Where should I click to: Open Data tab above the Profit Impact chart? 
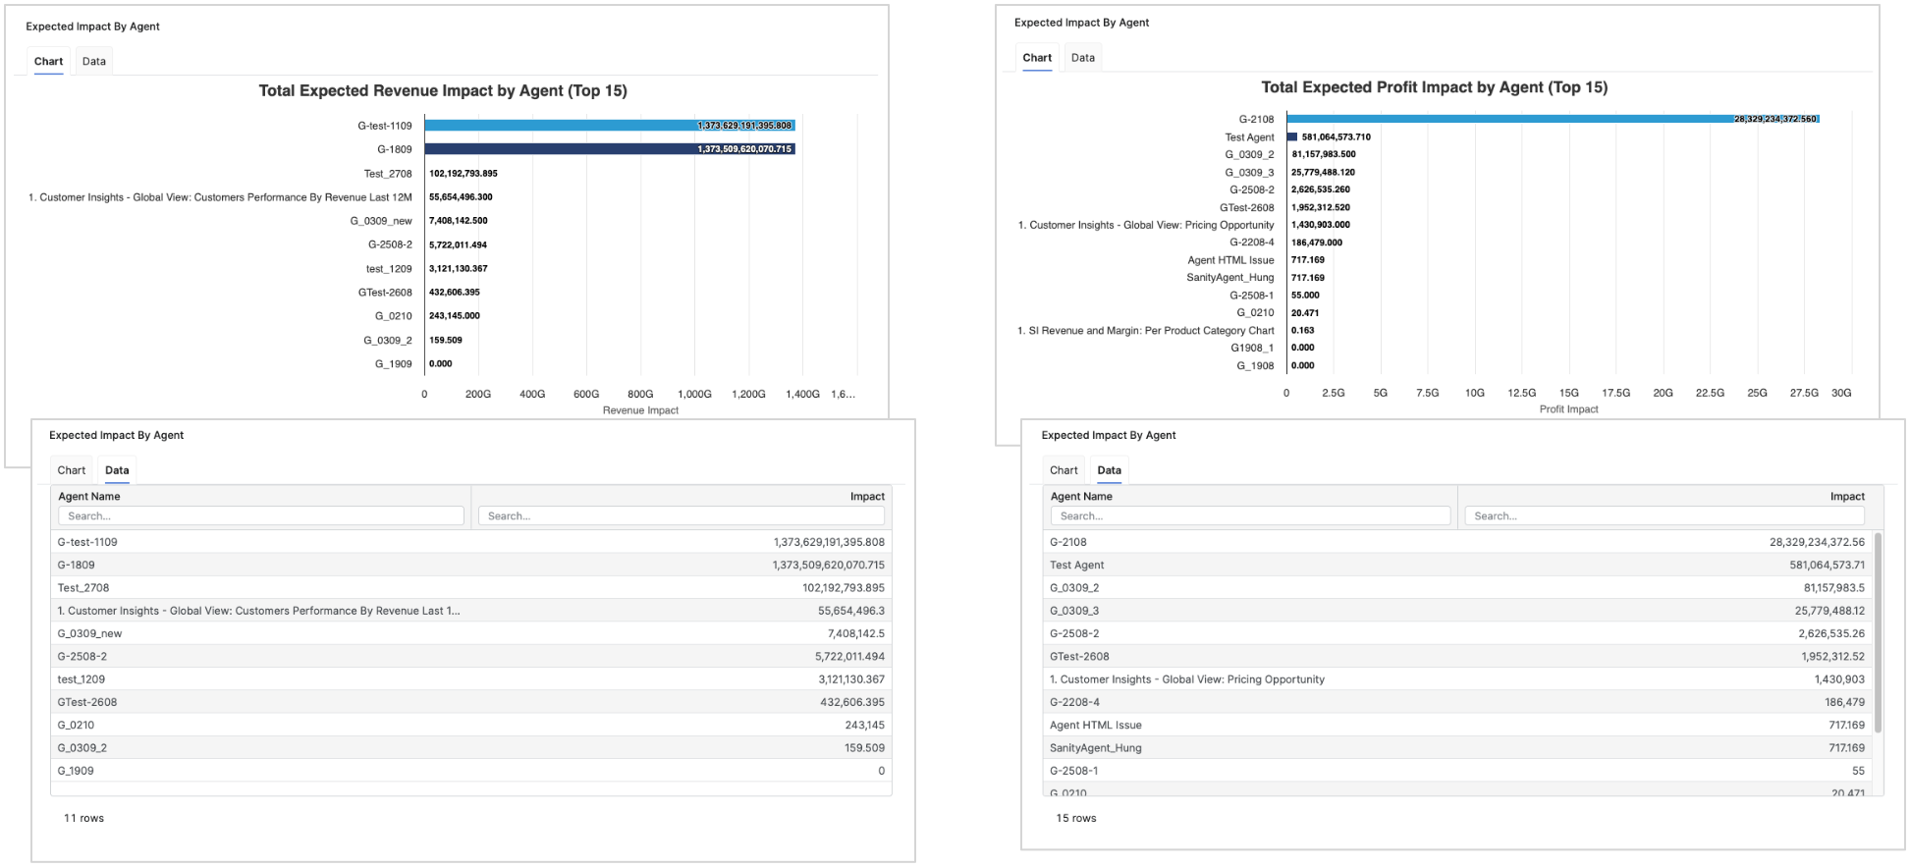pyautogui.click(x=1082, y=58)
